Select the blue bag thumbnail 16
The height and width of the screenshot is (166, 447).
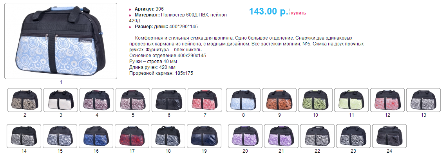click(x=96, y=136)
